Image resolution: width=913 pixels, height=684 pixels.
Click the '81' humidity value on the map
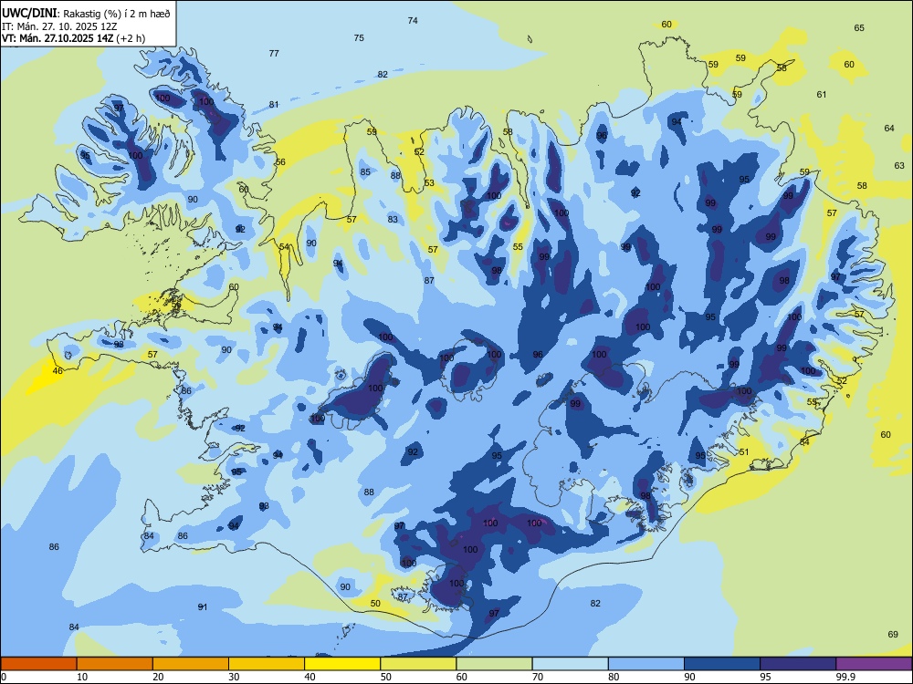[x=274, y=105]
